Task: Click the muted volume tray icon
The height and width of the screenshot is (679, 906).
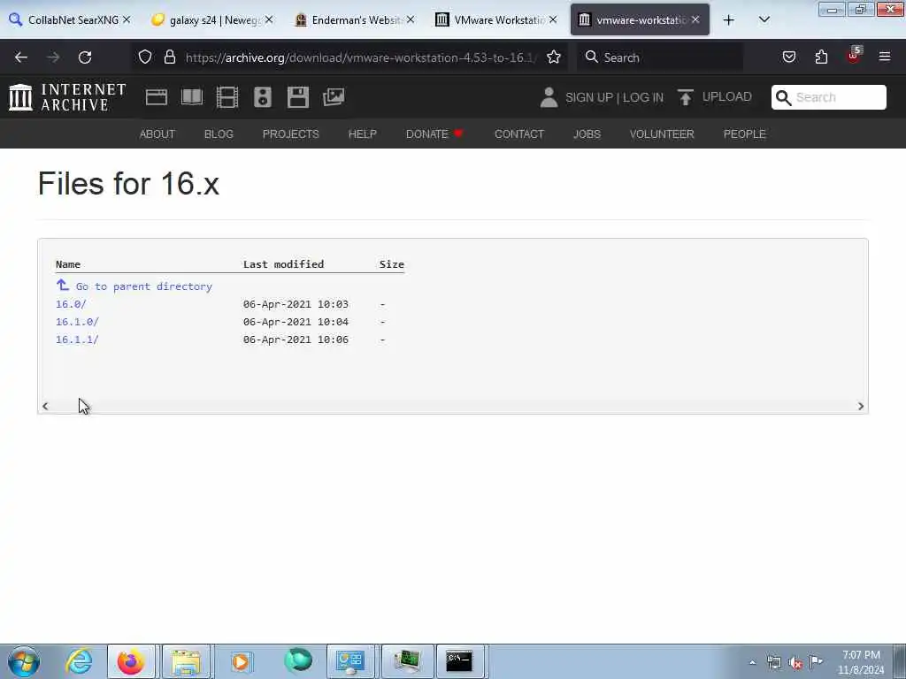Action: [795, 663]
